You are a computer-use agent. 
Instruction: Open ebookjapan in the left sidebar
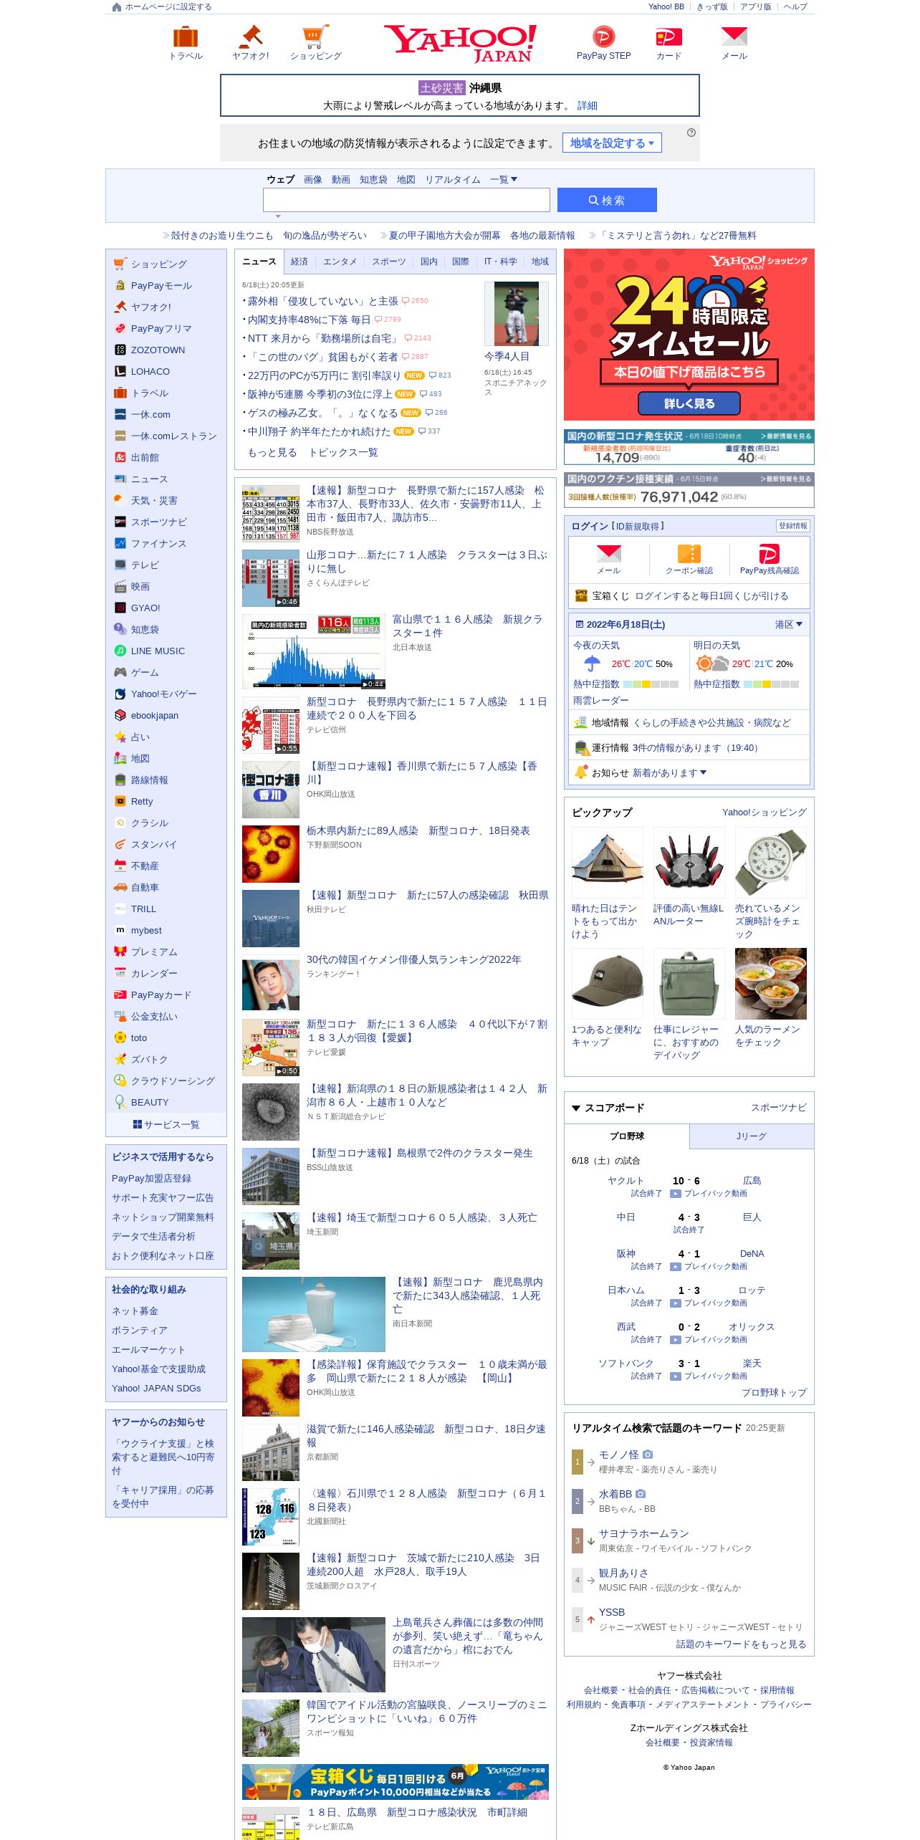154,715
